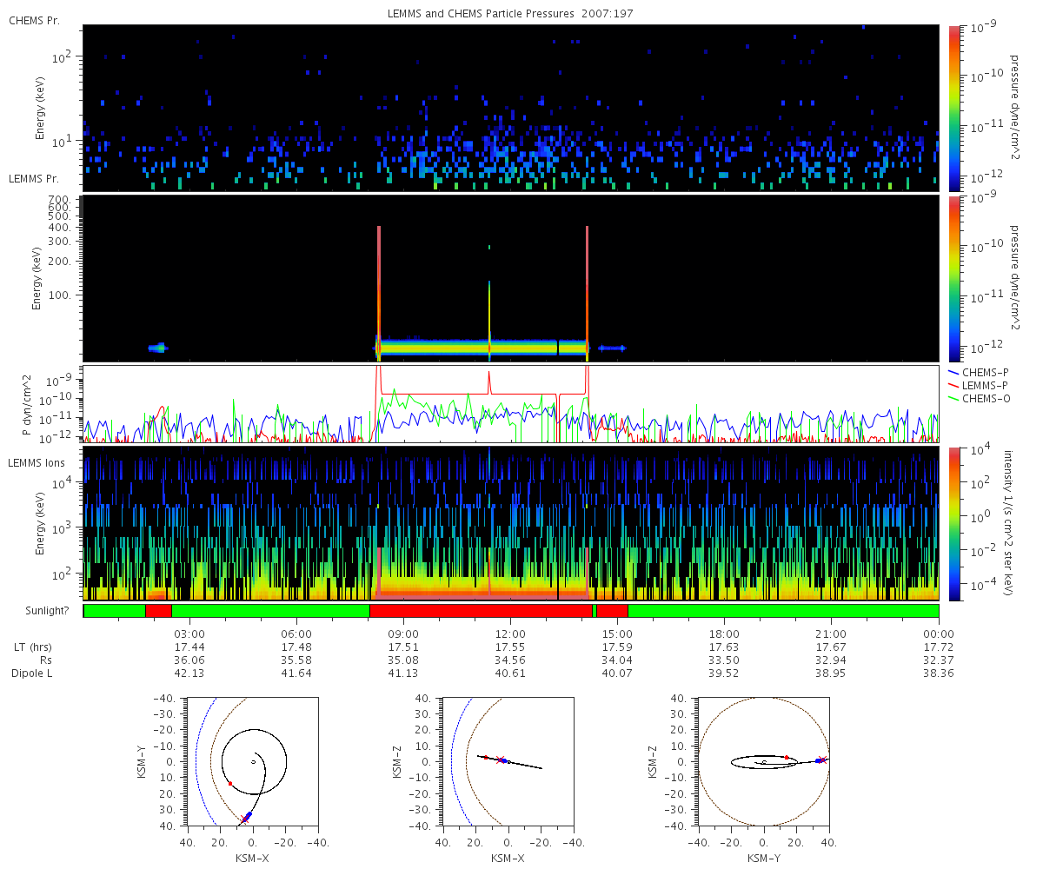This screenshot has width=1043, height=869.
Task: Click the "Dipole L" row label
Action: pyautogui.click(x=32, y=673)
